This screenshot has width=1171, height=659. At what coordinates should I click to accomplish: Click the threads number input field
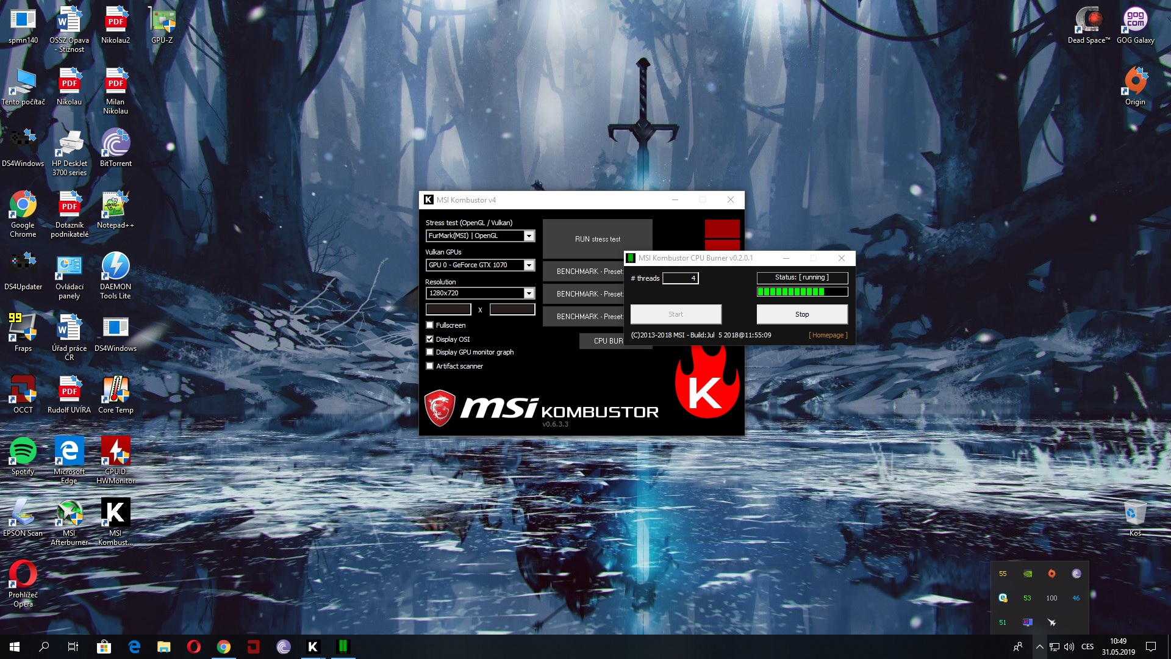pyautogui.click(x=680, y=278)
